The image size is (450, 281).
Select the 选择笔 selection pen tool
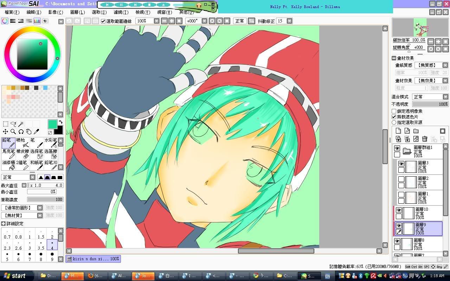coord(37,154)
